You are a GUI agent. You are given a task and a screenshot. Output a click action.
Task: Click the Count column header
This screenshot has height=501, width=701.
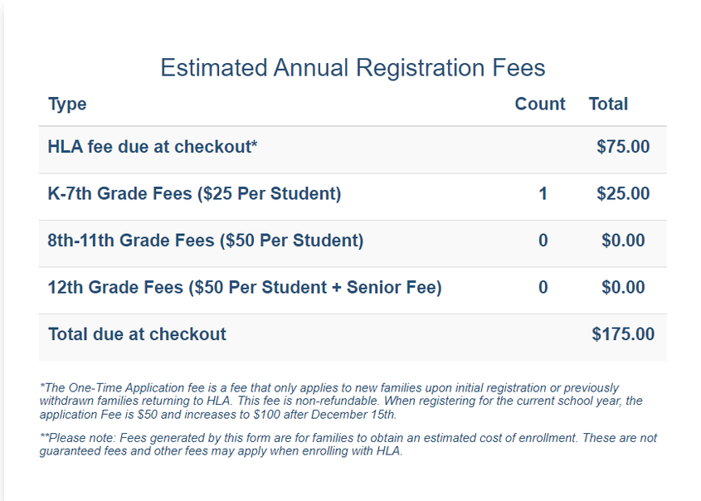coord(540,105)
